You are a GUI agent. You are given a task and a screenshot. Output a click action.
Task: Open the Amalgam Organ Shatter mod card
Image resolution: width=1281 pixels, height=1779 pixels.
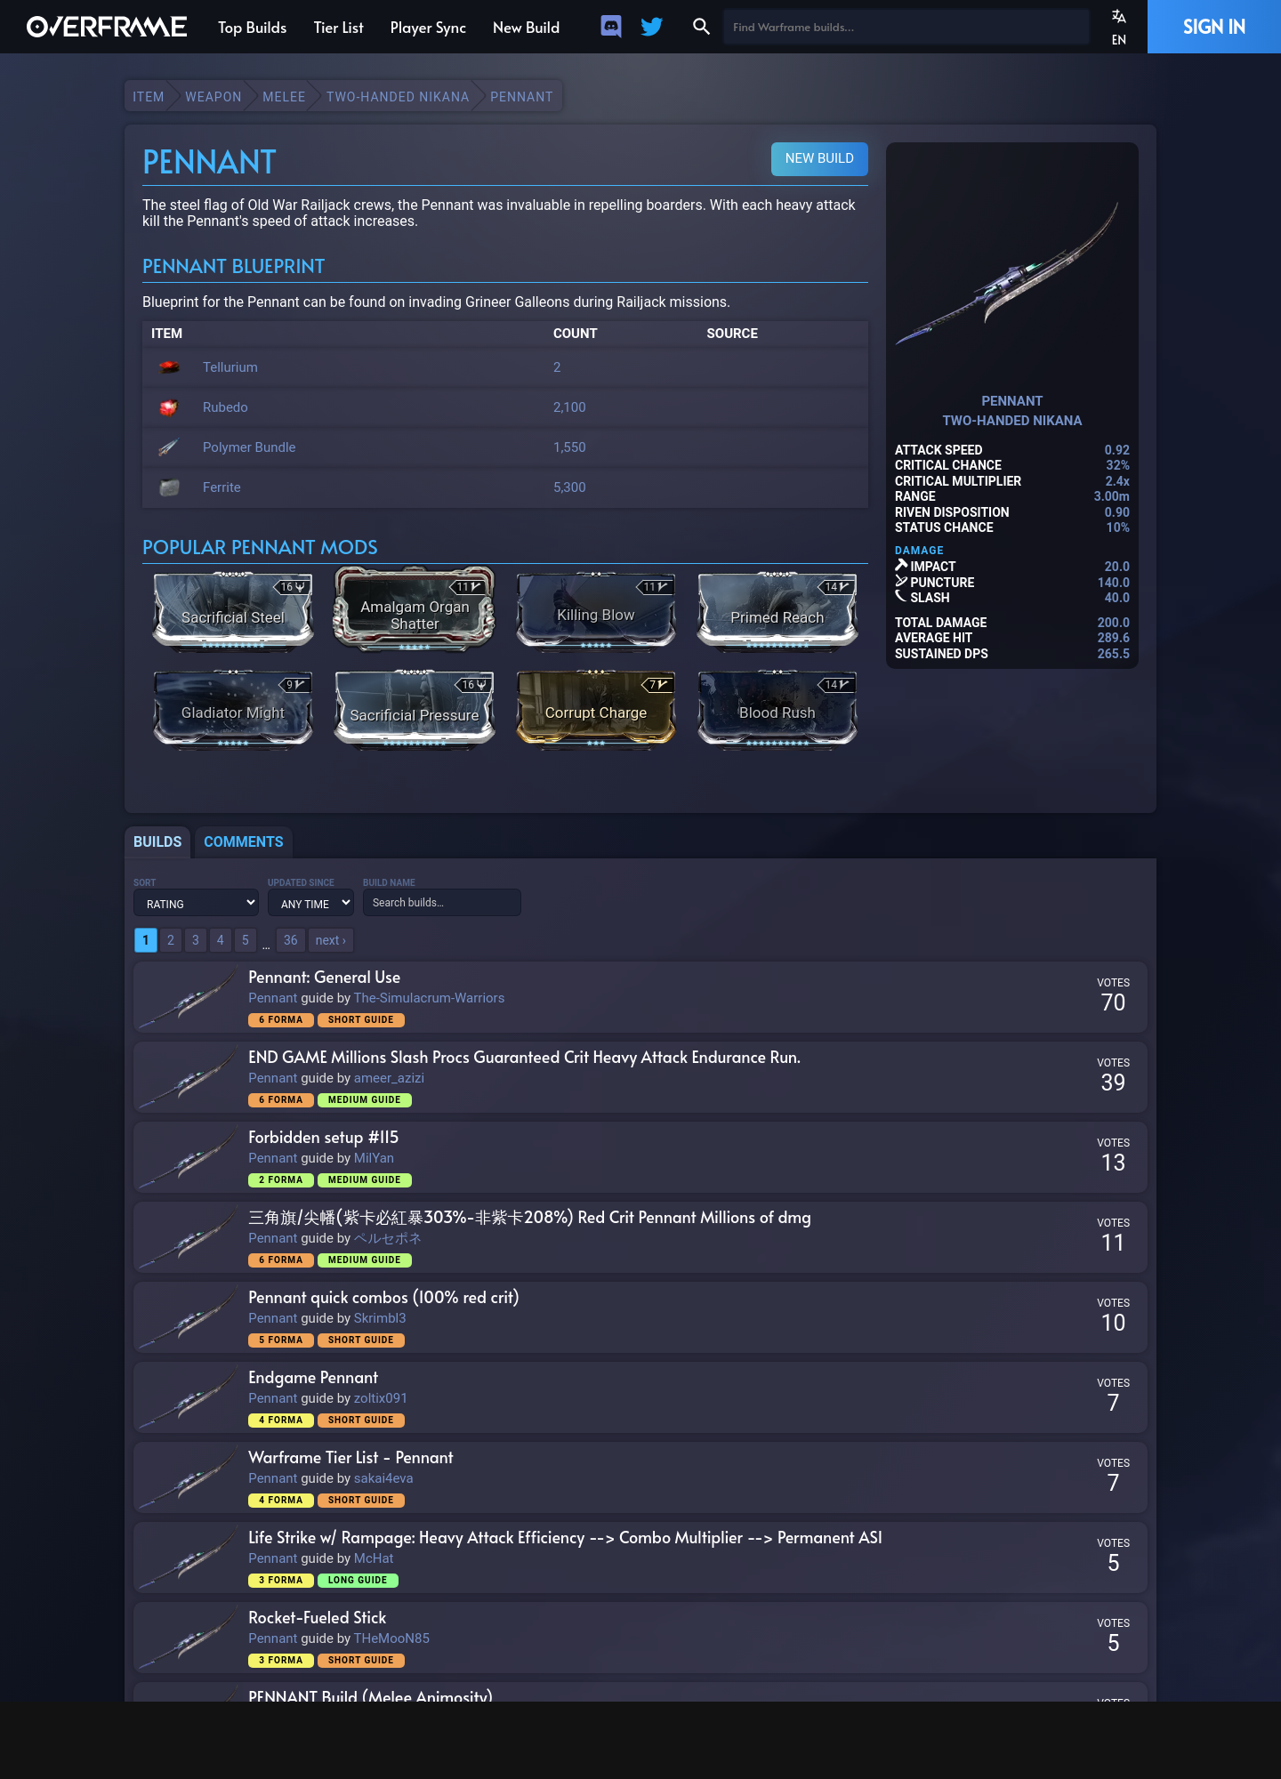[x=415, y=609]
